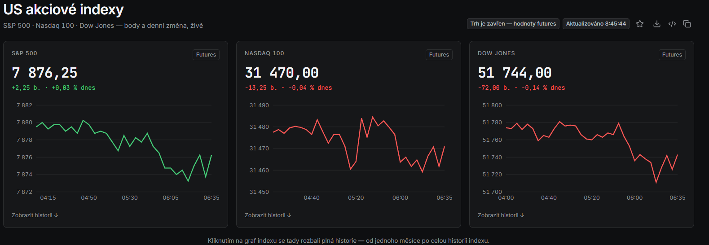Click the US akciové indexy heading

63,9
